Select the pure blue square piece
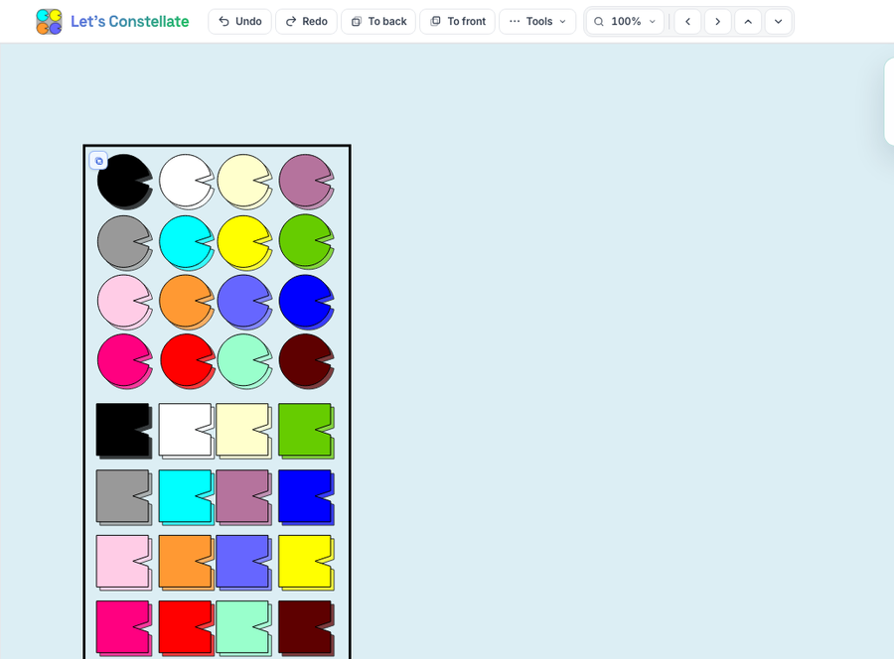 (x=306, y=497)
